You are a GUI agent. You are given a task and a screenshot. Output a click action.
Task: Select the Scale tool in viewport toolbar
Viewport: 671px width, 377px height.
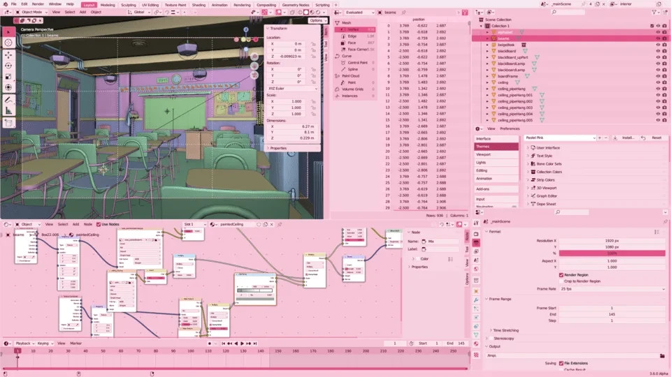(8, 77)
